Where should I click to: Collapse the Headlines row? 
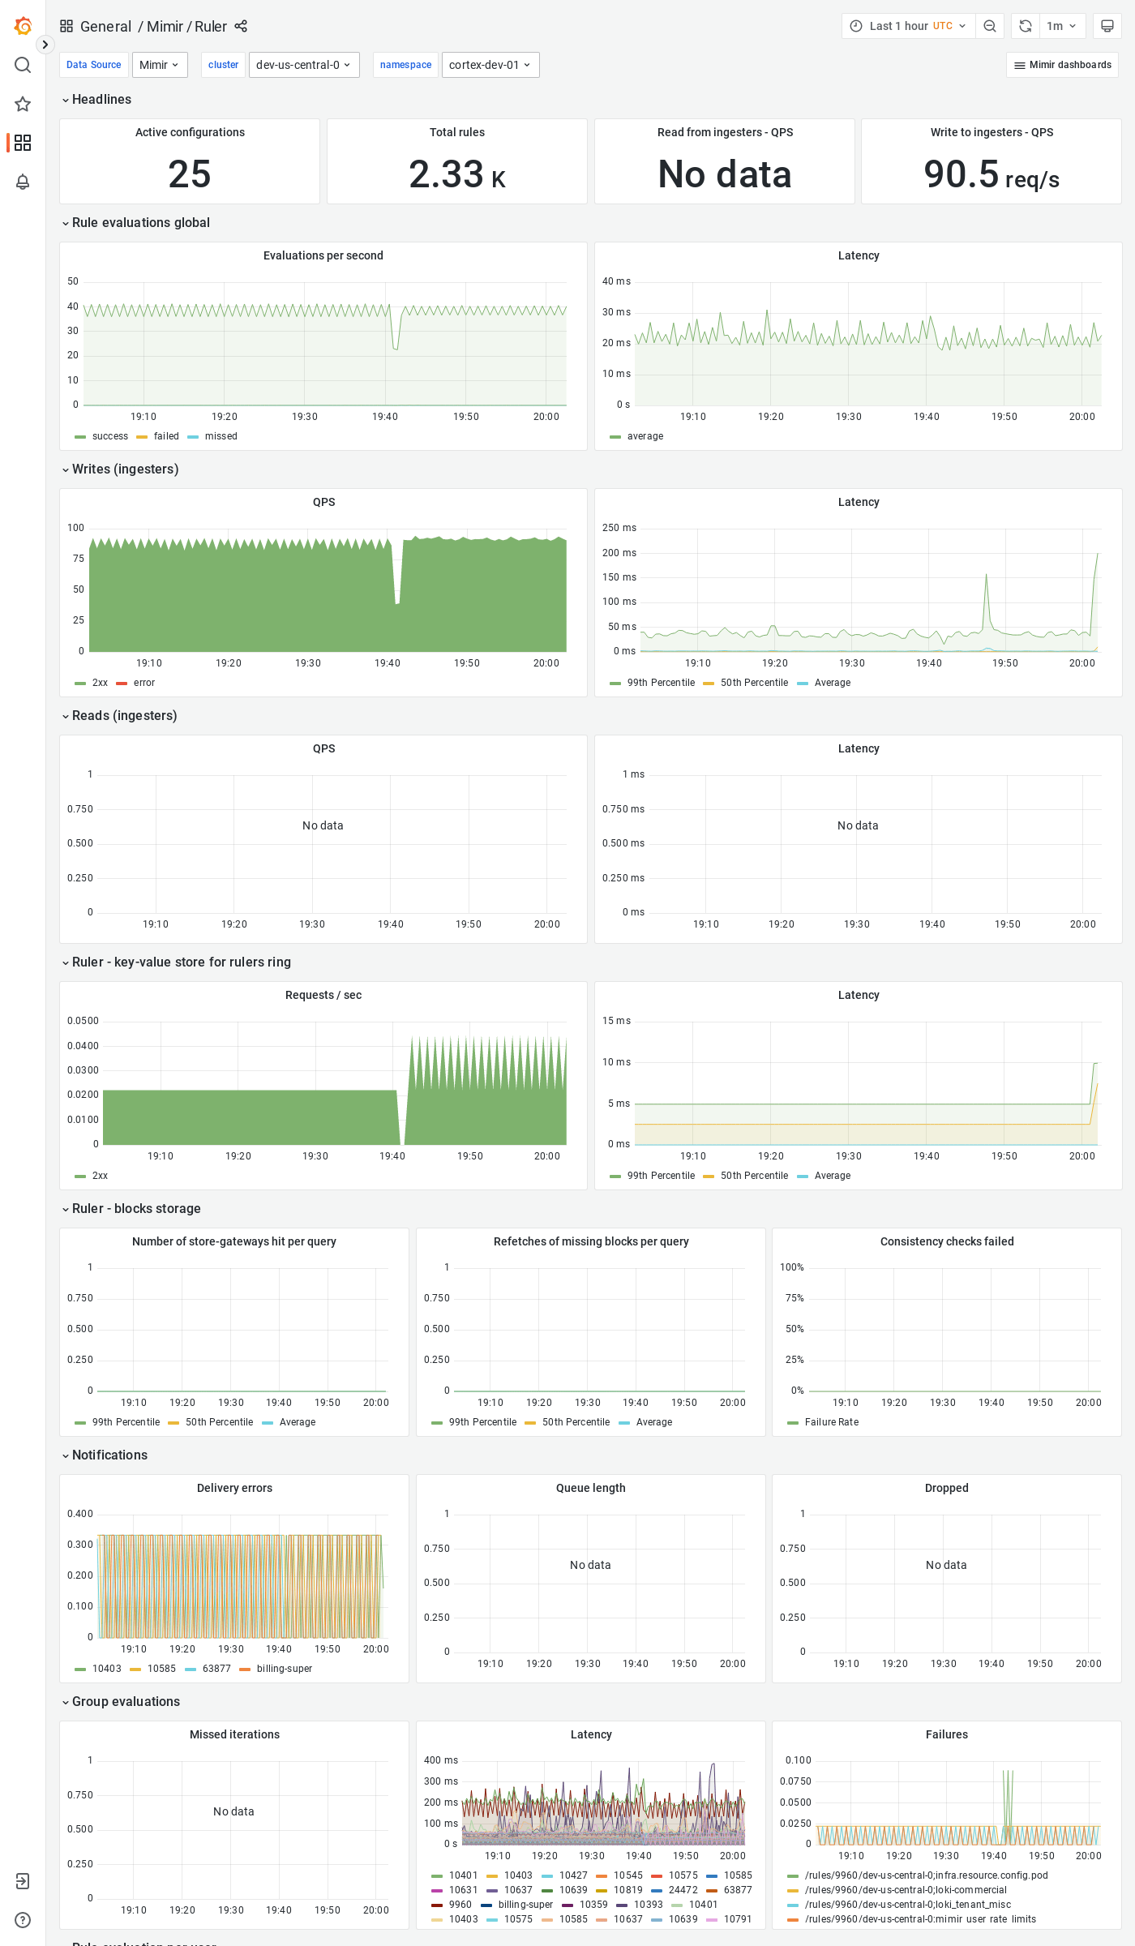[x=97, y=99]
